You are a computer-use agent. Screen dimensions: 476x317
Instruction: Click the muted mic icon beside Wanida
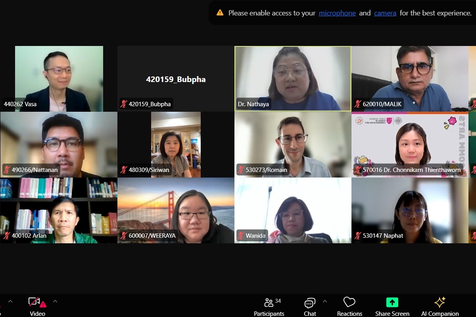[x=240, y=236]
